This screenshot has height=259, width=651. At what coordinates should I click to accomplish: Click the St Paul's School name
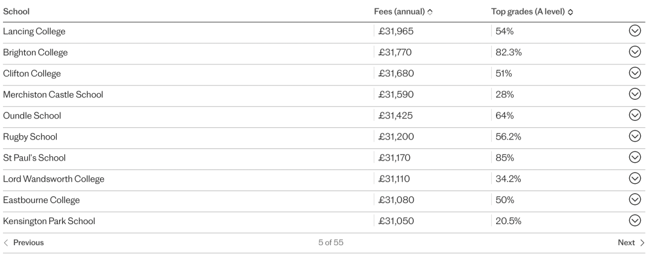pyautogui.click(x=34, y=157)
